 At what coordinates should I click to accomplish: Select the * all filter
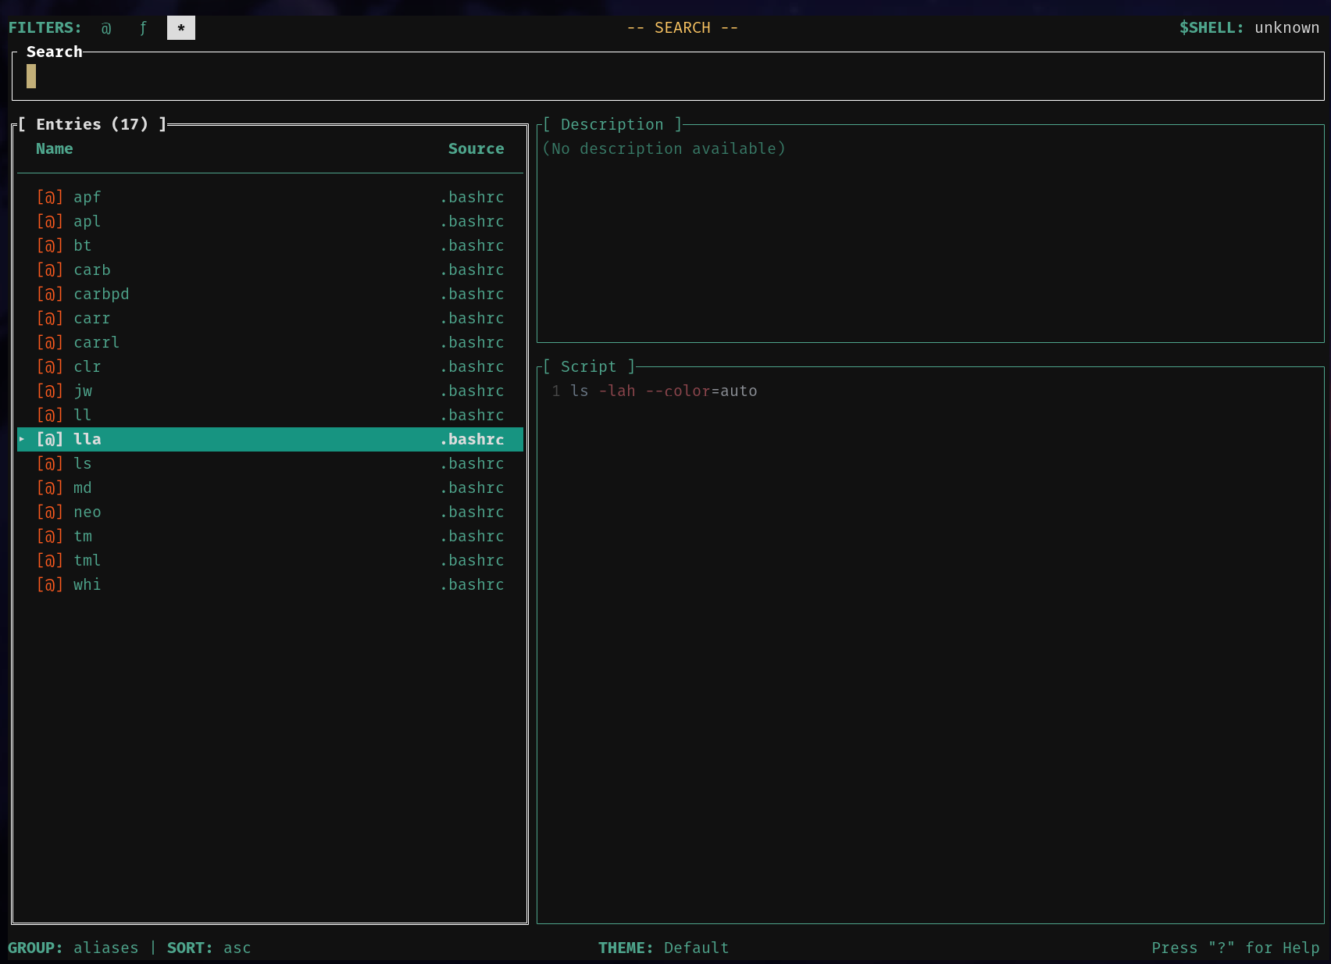click(x=180, y=28)
